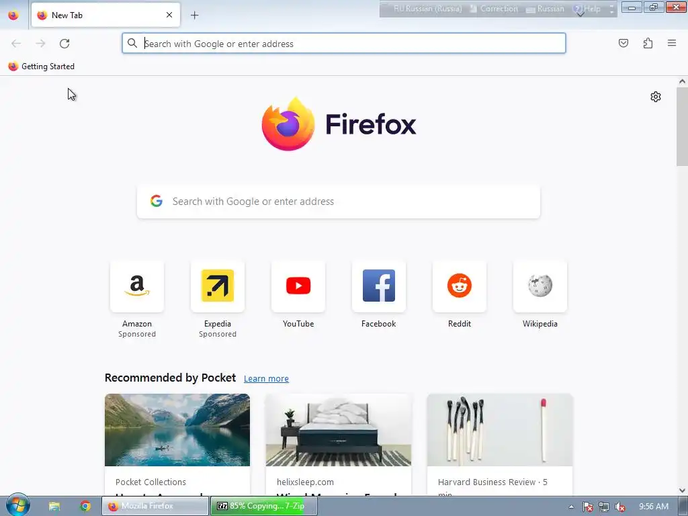The width and height of the screenshot is (688, 516).
Task: Click the Recommended by Pocket heading
Action: [170, 378]
